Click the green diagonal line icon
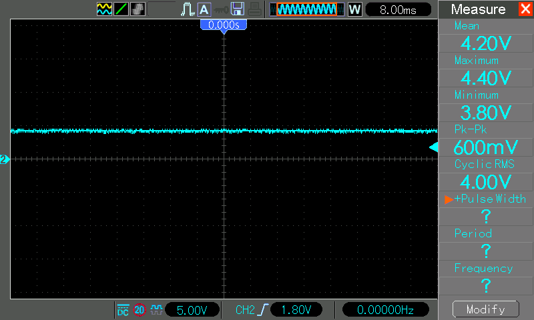The image size is (534, 320). click(x=121, y=9)
